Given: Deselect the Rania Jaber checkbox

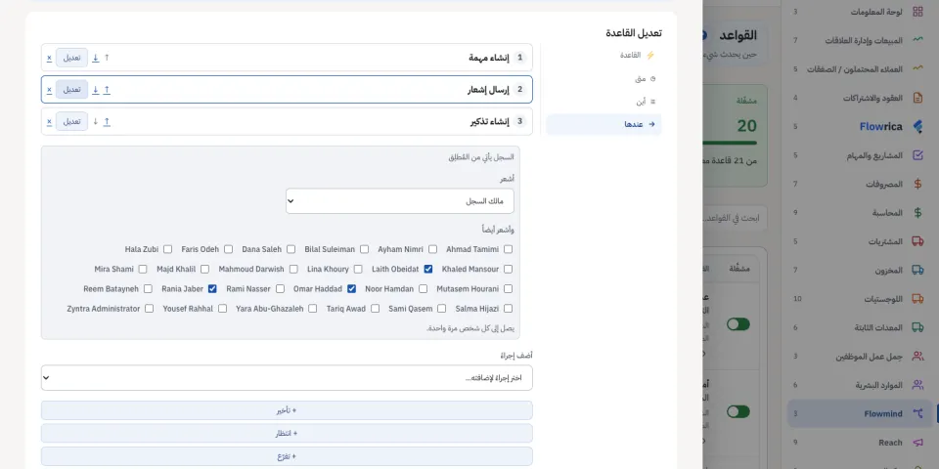Looking at the screenshot, I should click(212, 288).
